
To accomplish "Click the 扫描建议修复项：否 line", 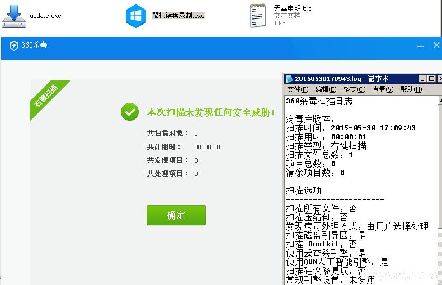I will click(326, 271).
